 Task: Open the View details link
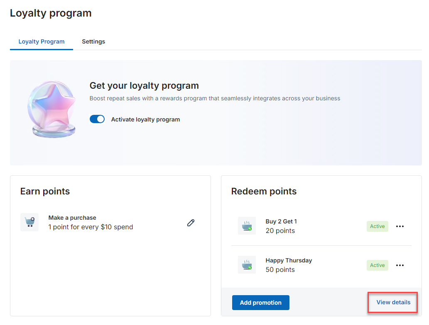(393, 302)
